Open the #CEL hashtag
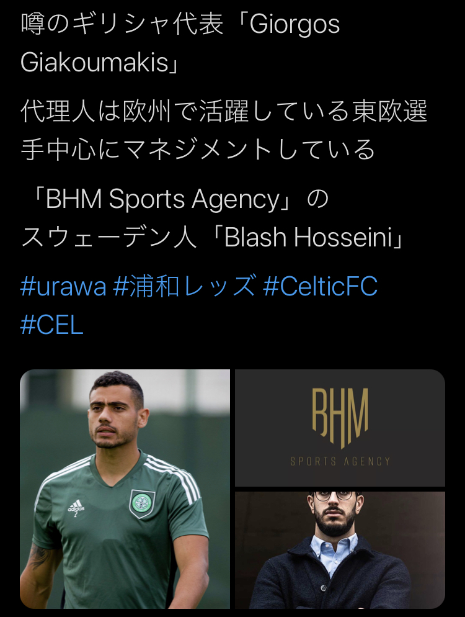This screenshot has height=617, width=465. tap(51, 325)
